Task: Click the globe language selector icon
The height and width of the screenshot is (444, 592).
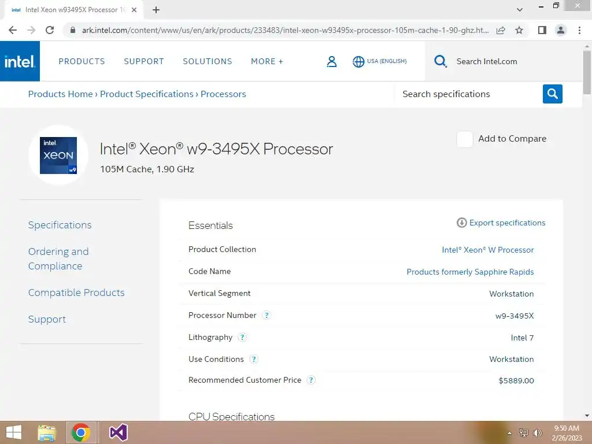Action: click(x=358, y=61)
